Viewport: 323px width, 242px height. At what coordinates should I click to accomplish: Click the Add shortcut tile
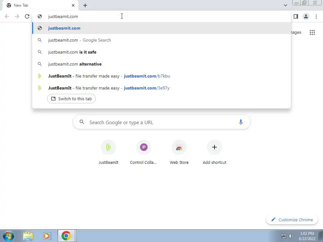click(x=214, y=152)
